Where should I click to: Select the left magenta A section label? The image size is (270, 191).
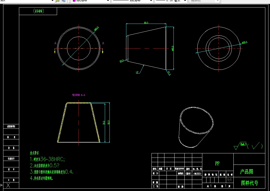tap(55, 43)
